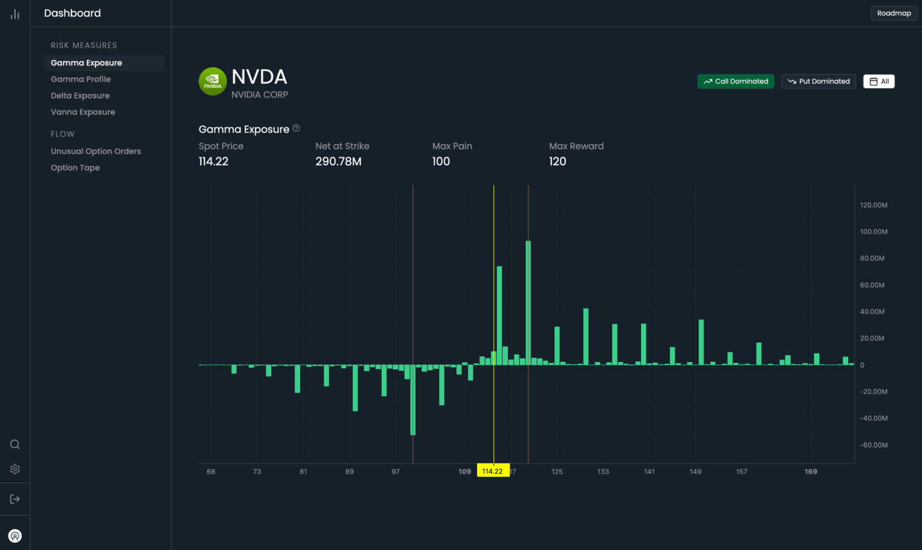The height and width of the screenshot is (550, 922).
Task: Click x-axis label 169
Action: (x=810, y=471)
